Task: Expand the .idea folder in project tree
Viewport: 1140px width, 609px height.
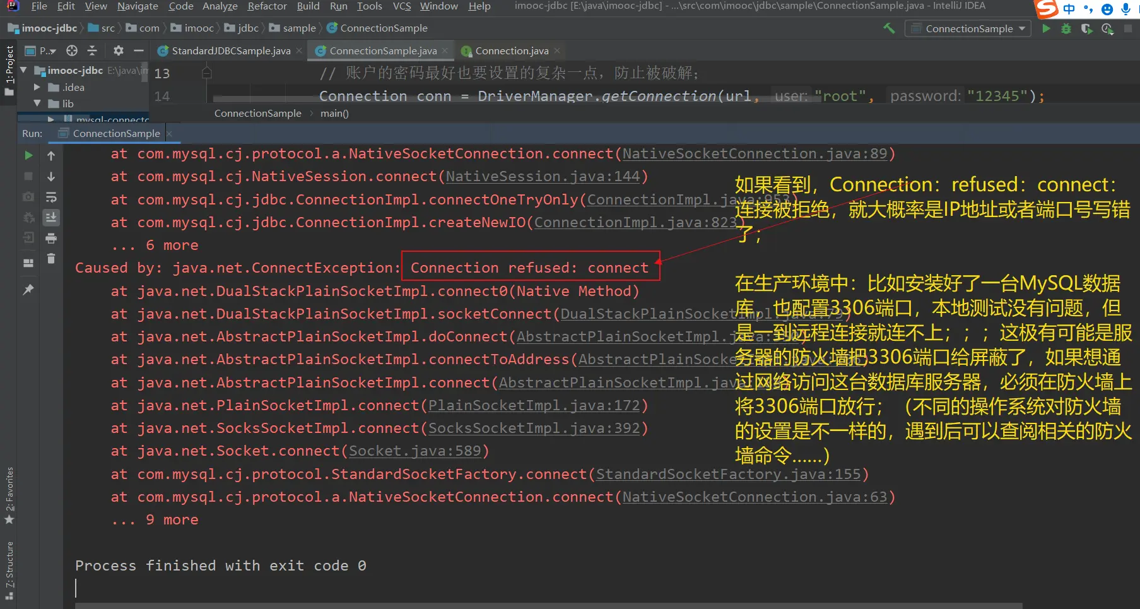Action: click(37, 87)
